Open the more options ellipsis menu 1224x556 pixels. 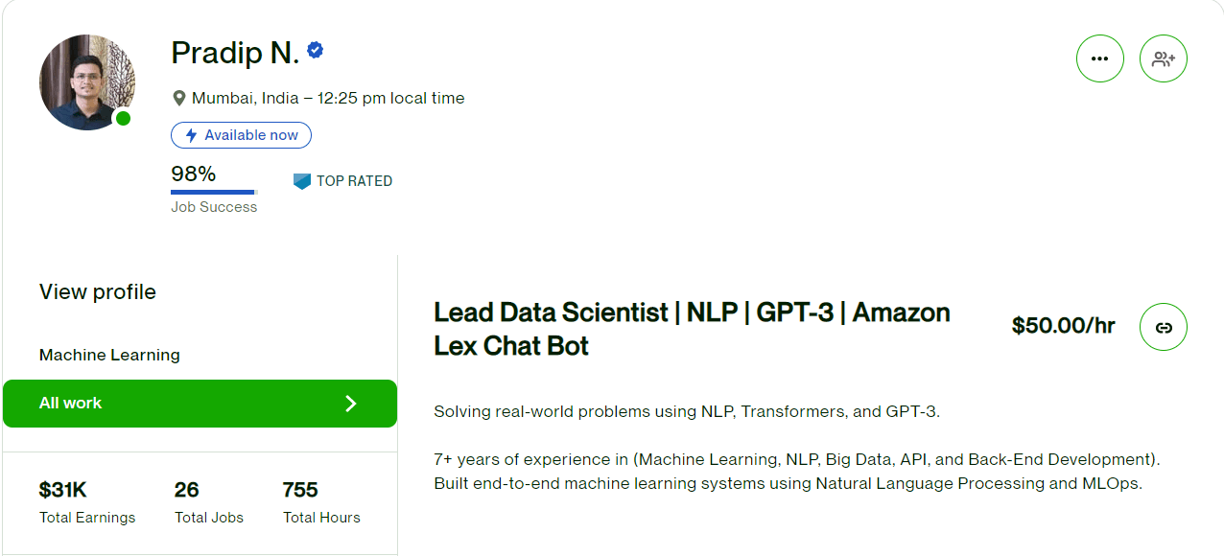1099,58
